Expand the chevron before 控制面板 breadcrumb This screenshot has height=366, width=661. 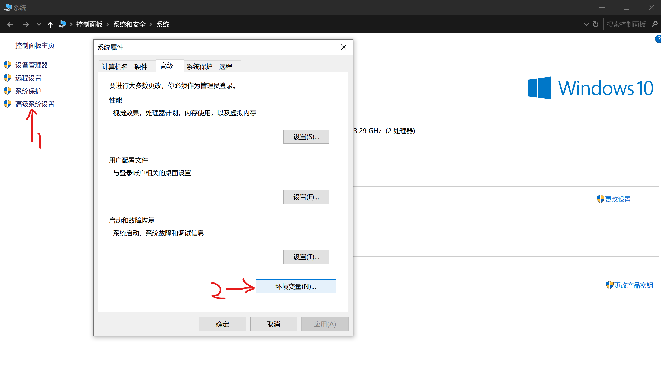(x=71, y=24)
